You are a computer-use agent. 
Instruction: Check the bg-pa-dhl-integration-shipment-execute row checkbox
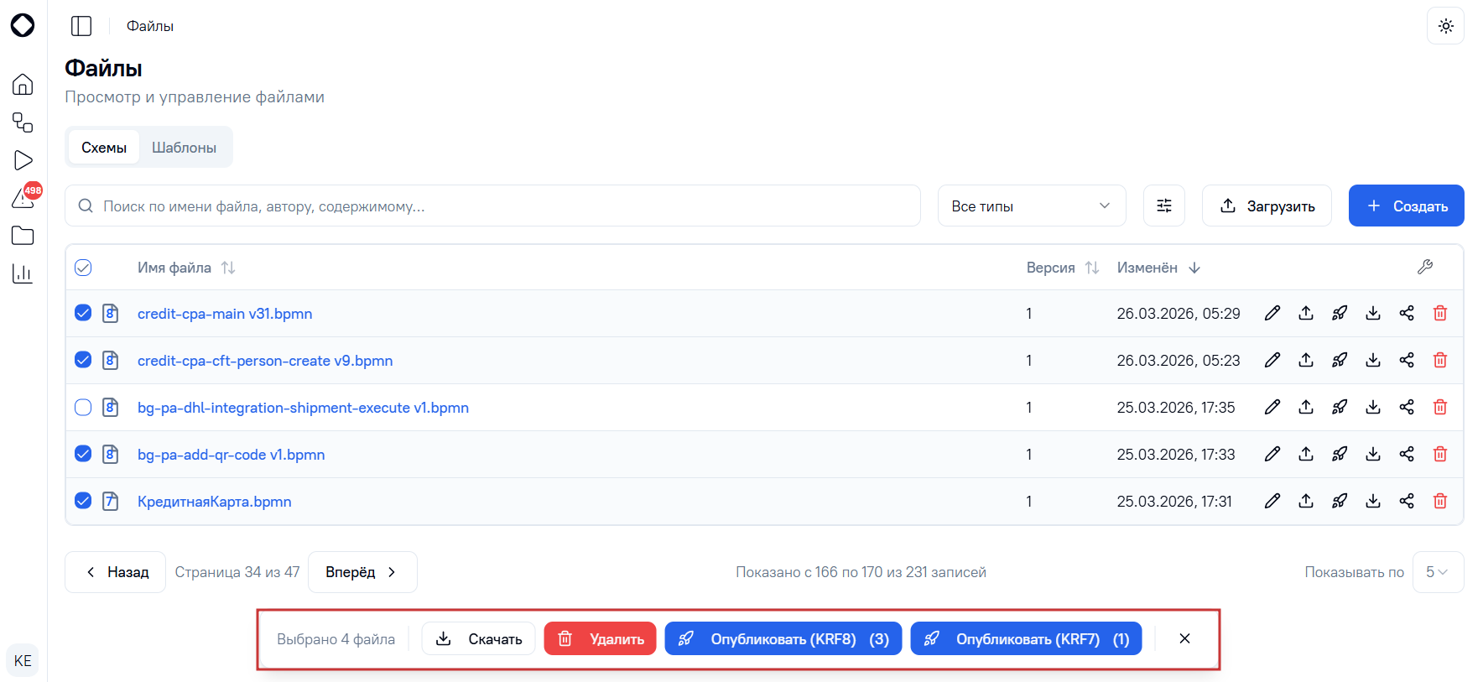tap(83, 407)
